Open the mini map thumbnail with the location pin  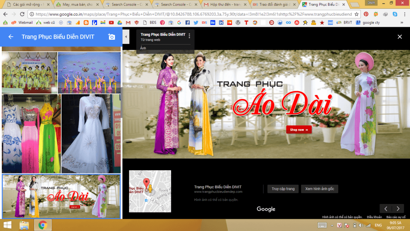(150, 191)
